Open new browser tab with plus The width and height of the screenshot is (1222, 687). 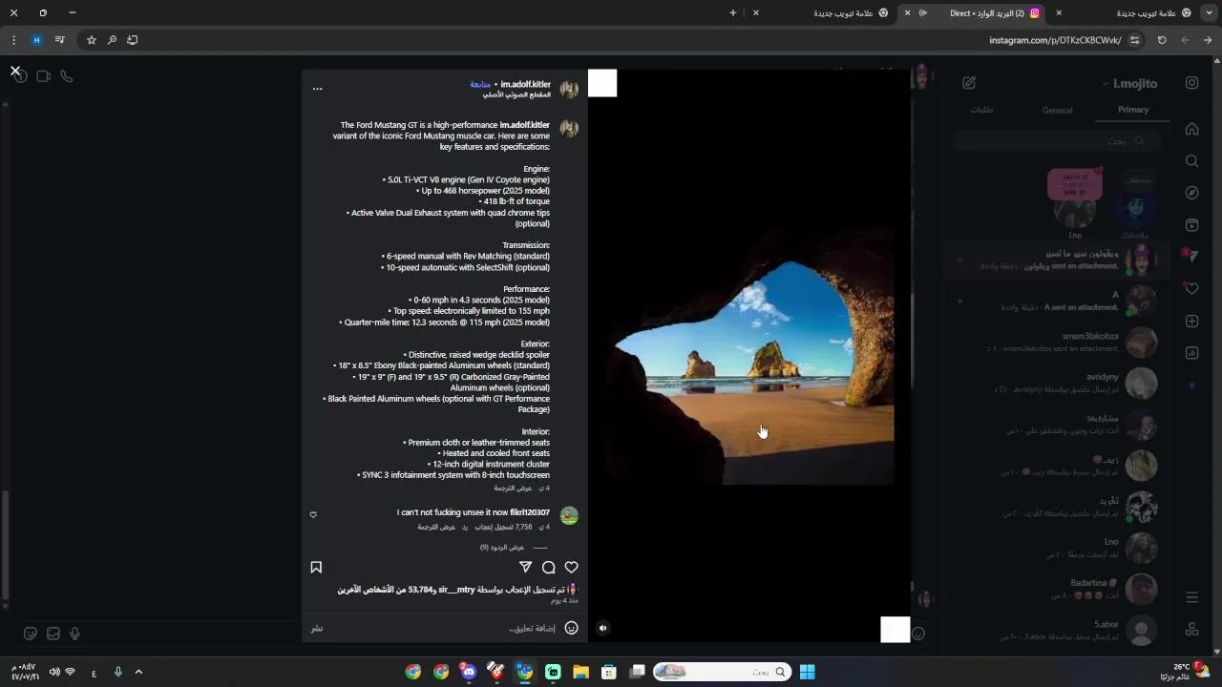[x=733, y=12]
